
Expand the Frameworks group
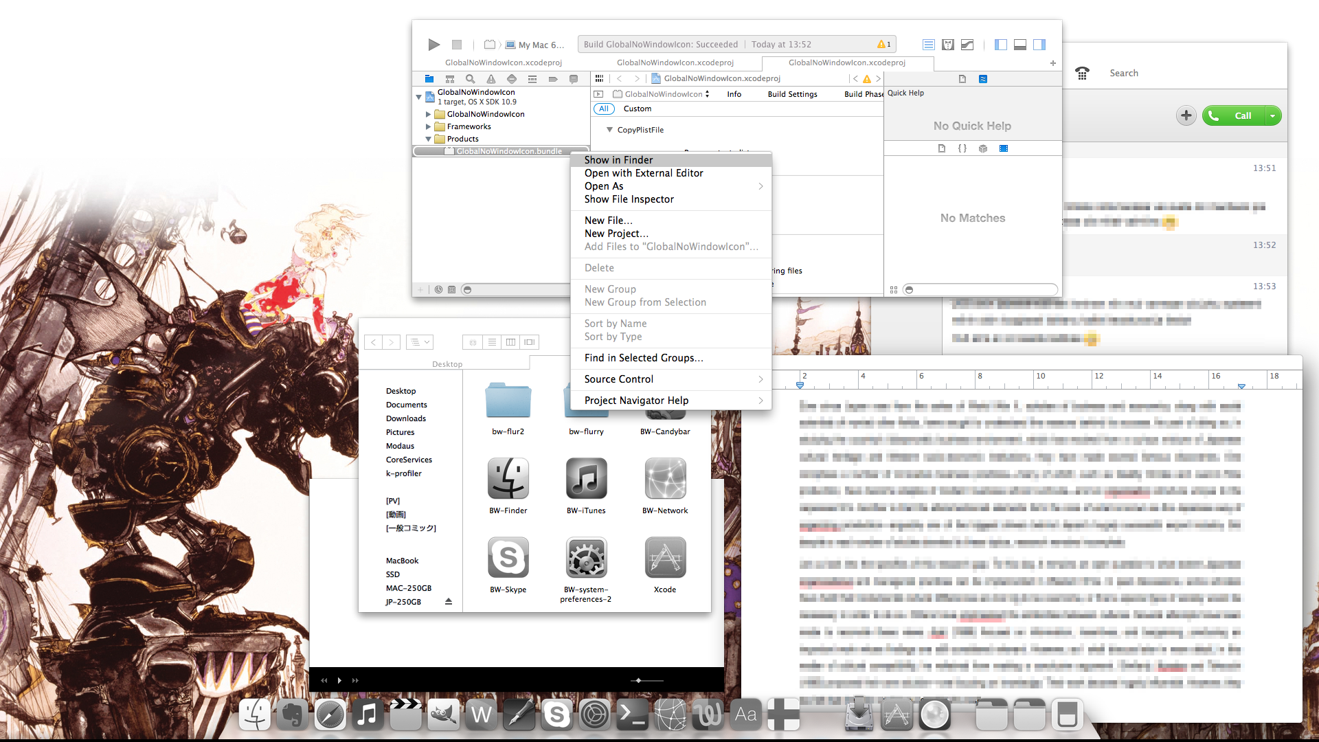point(428,126)
